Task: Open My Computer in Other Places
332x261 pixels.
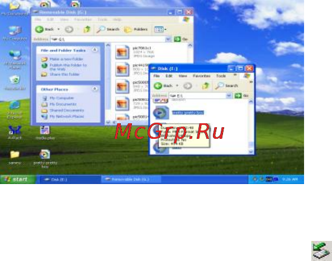Action: click(61, 98)
